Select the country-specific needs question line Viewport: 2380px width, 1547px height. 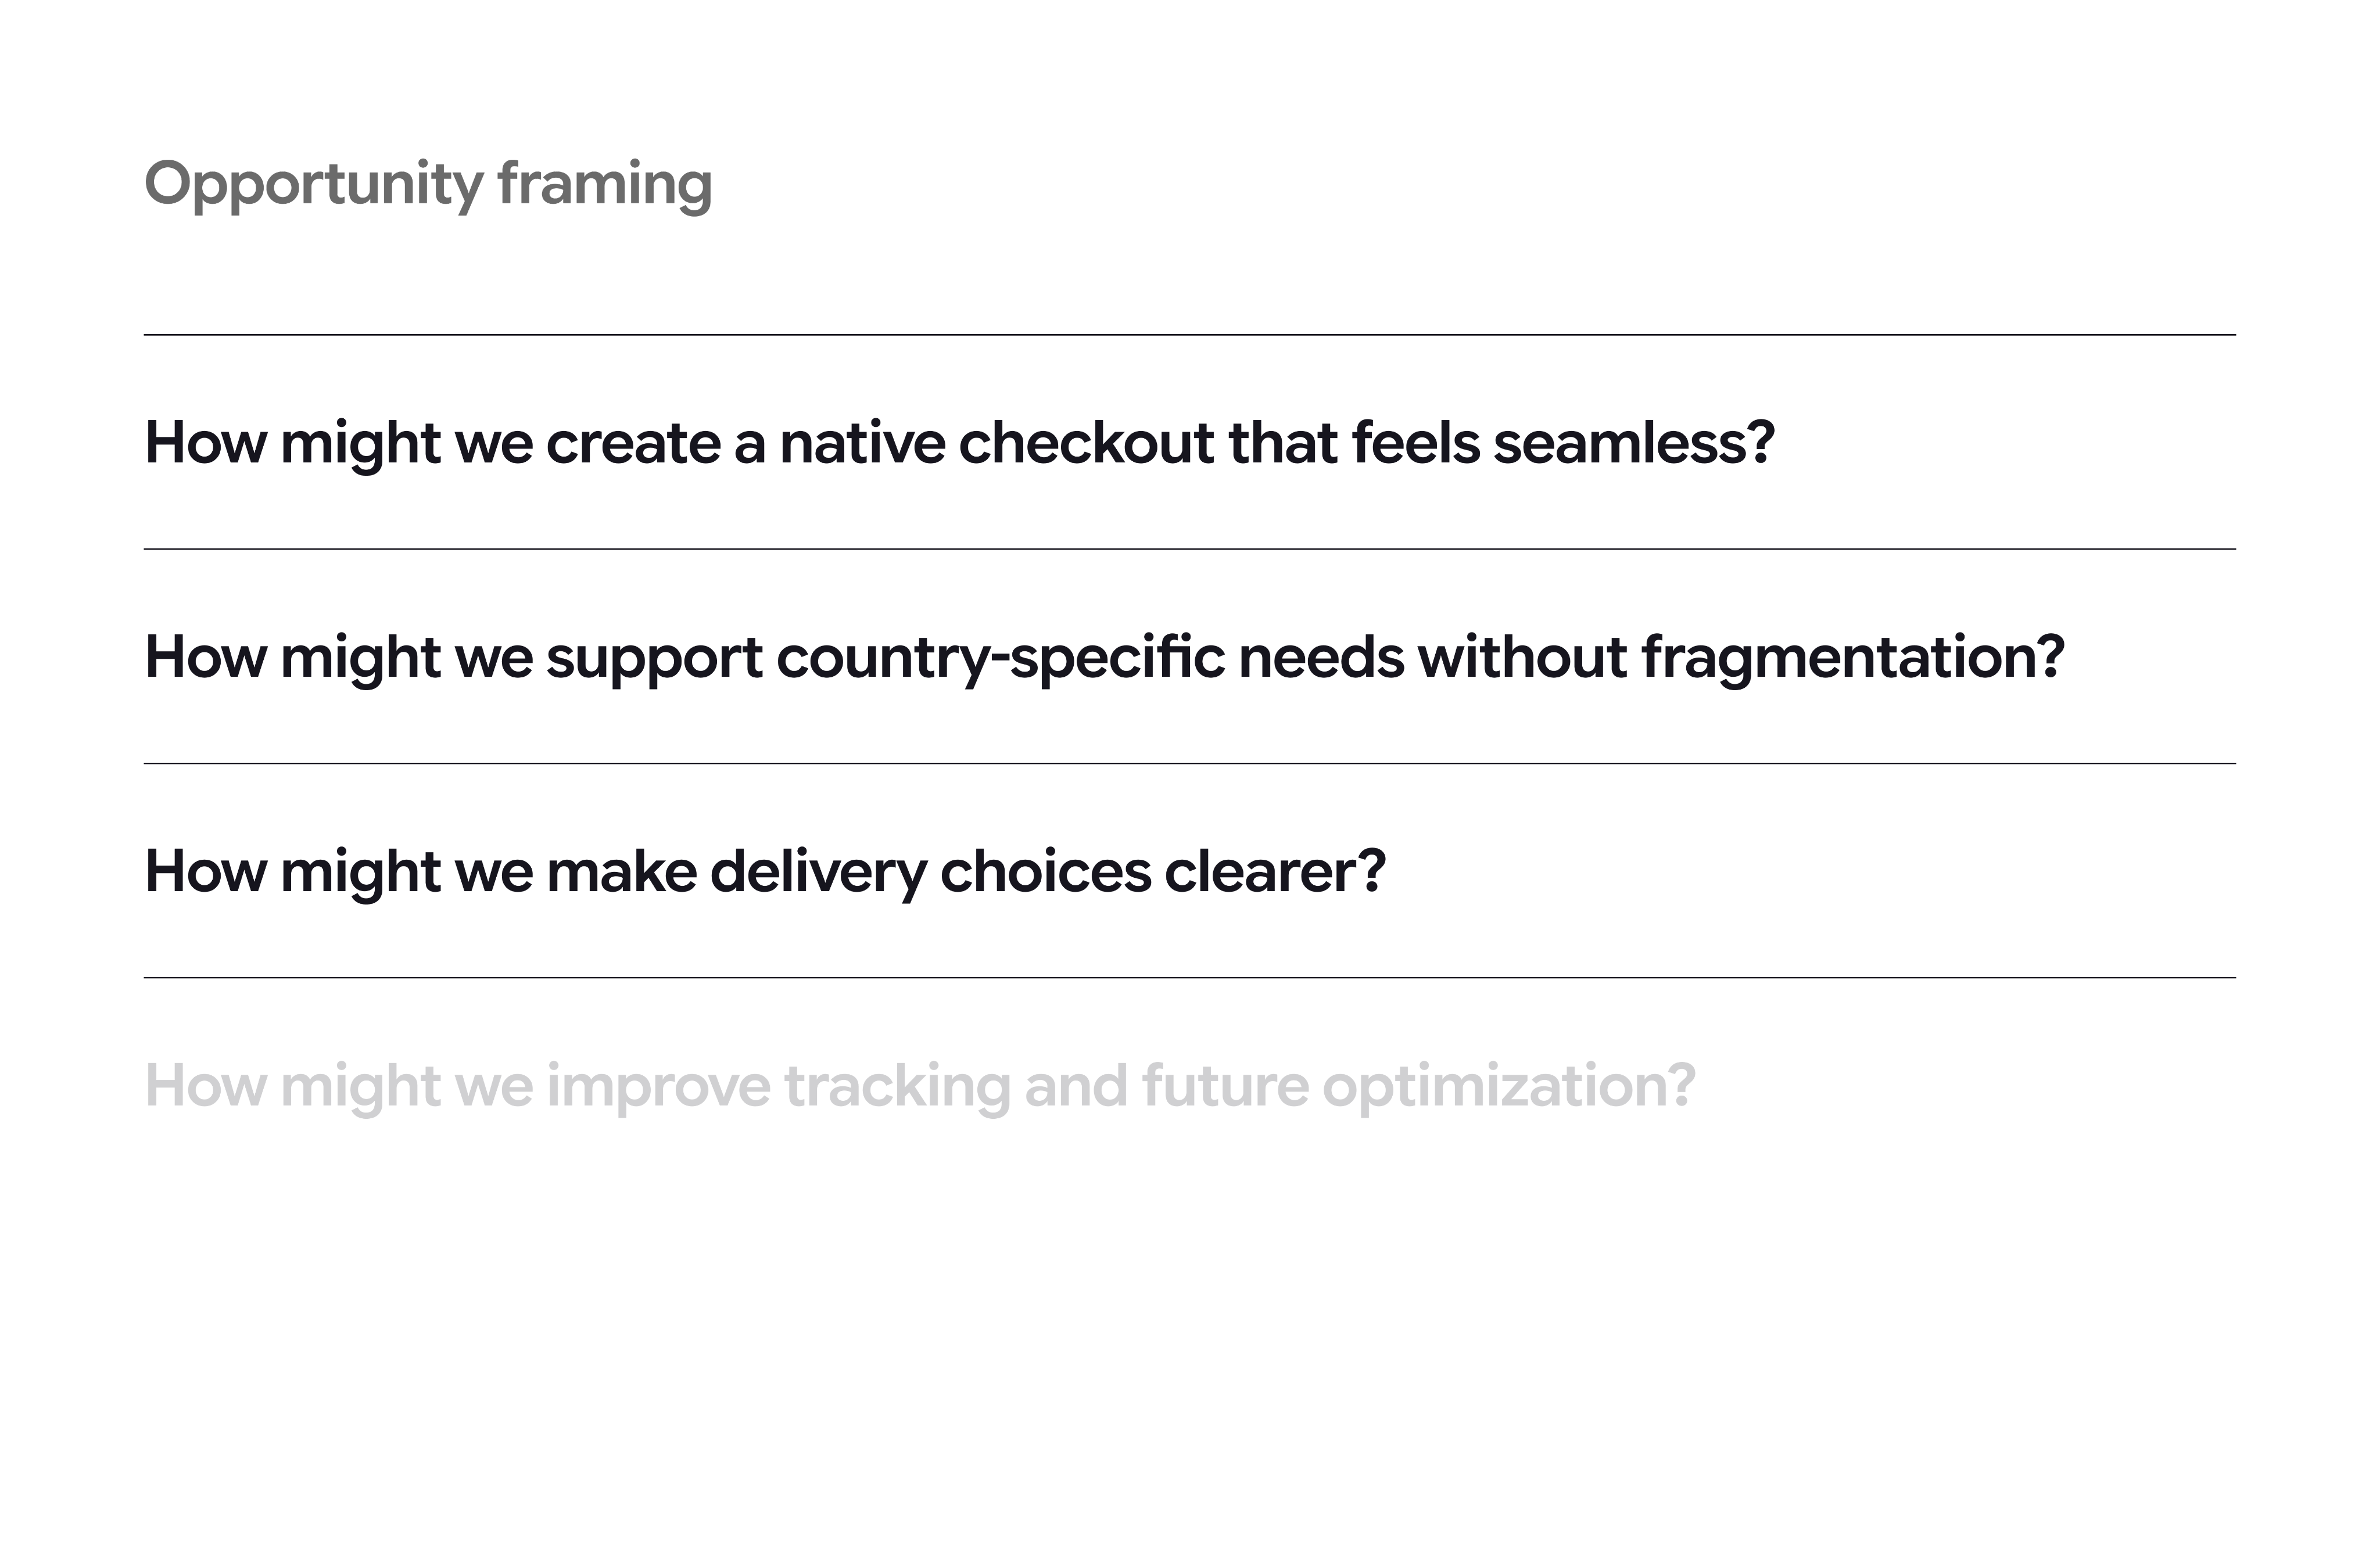click(1105, 658)
